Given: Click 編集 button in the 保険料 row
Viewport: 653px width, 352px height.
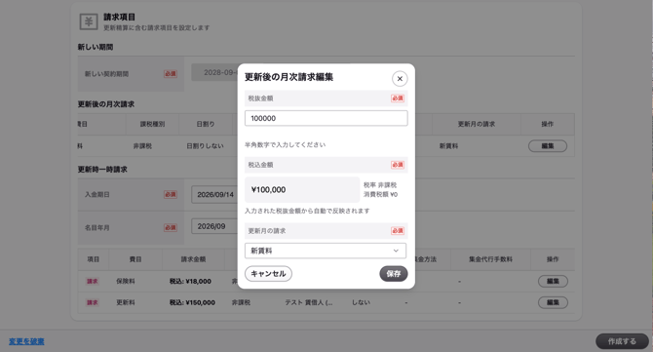Looking at the screenshot, I should [553, 281].
